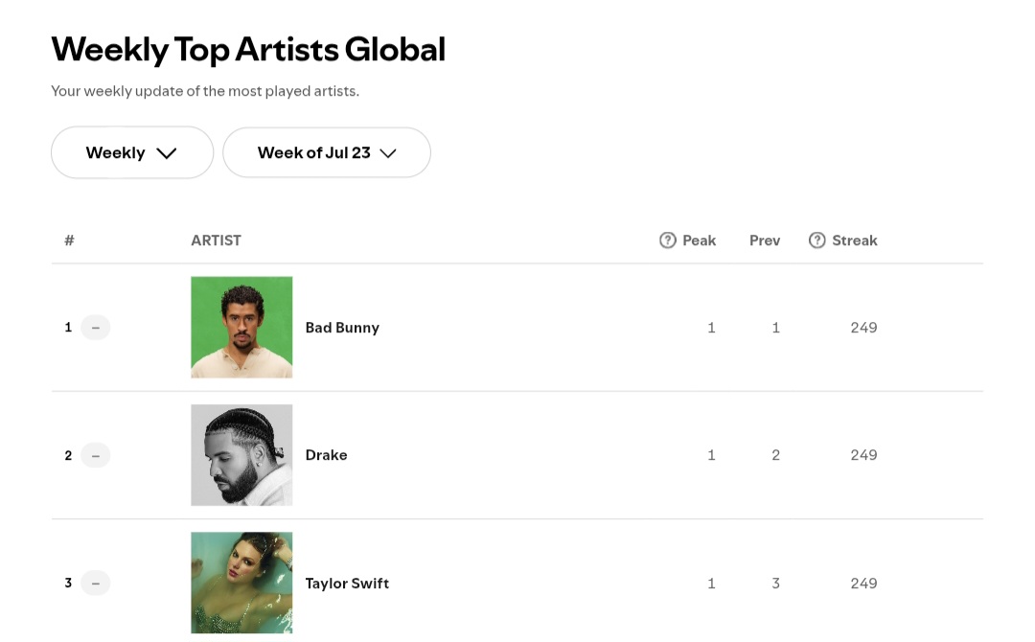Click the Drake artist name
This screenshot has width=1035, height=642.
[326, 455]
